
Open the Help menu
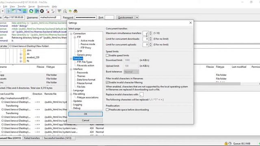(54, 6)
